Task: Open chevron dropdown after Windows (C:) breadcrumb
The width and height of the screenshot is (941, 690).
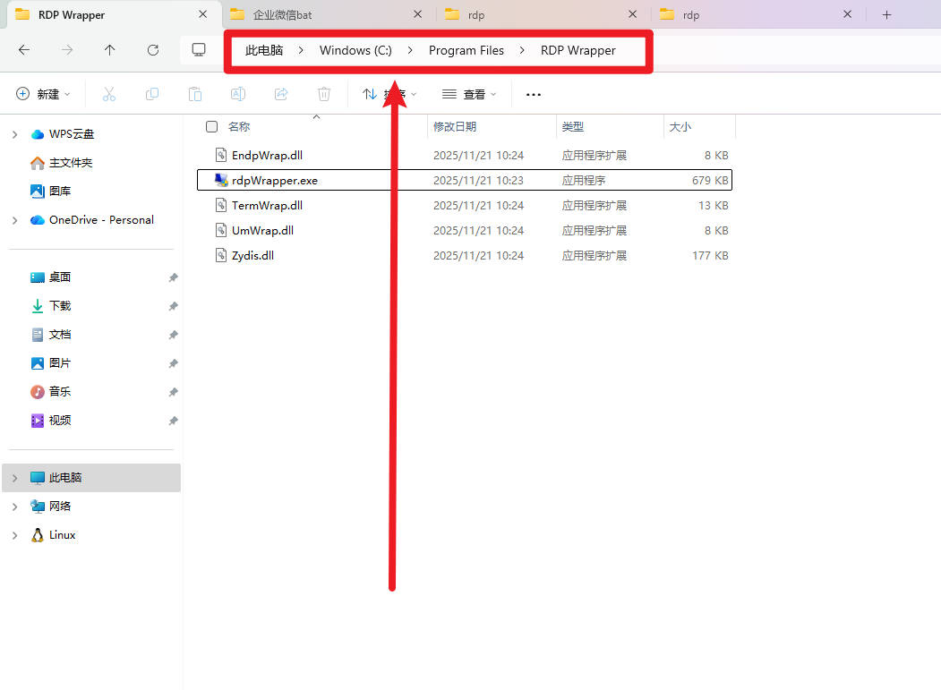Action: [x=410, y=50]
